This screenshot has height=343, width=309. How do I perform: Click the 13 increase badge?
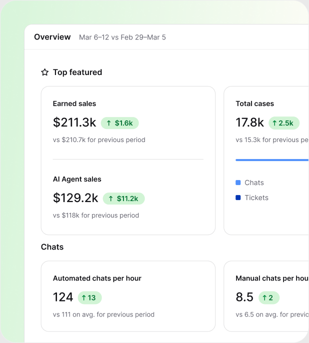(x=89, y=297)
